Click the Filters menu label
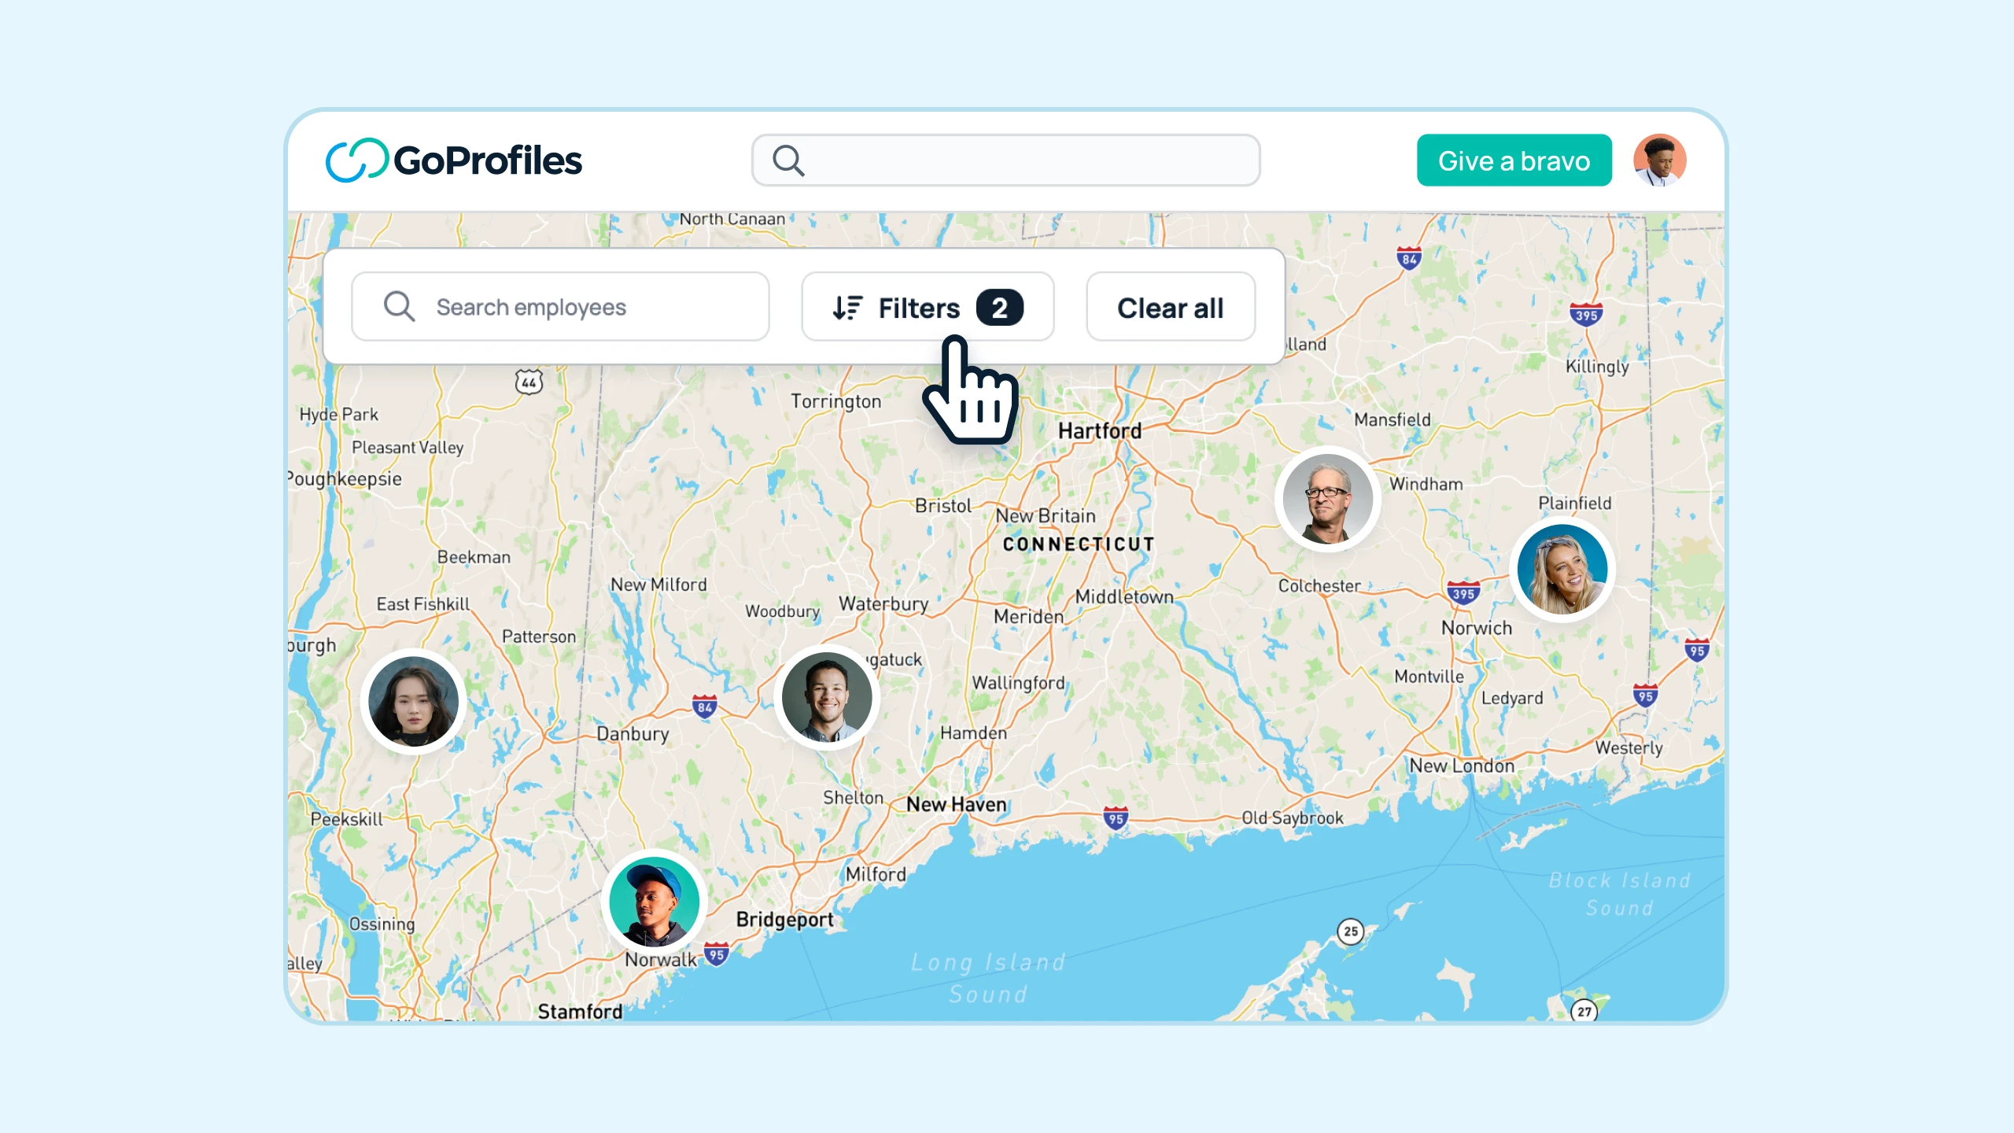Screen dimensions: 2014x1133 tap(918, 306)
